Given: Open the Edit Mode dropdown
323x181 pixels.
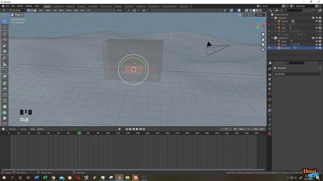Looking at the screenshot, I should coord(17,10).
